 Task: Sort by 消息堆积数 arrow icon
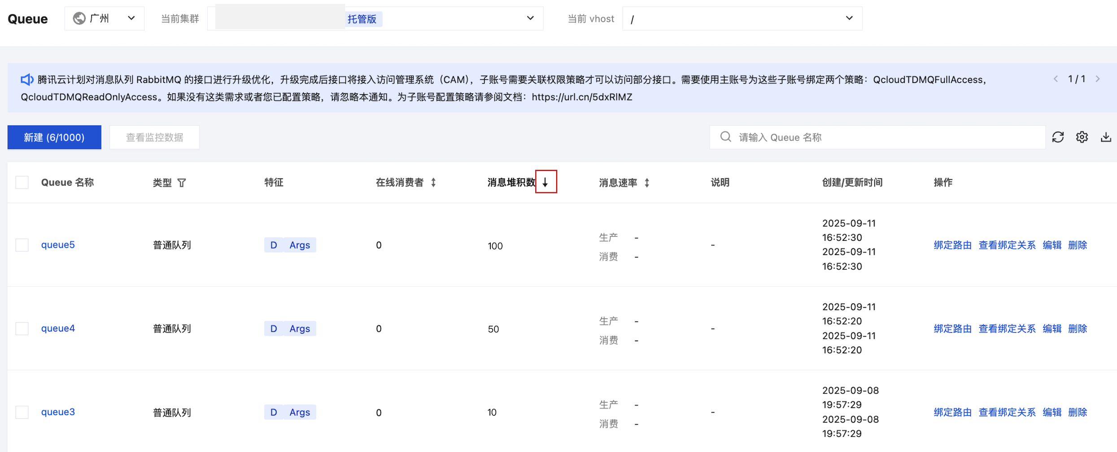[545, 182]
